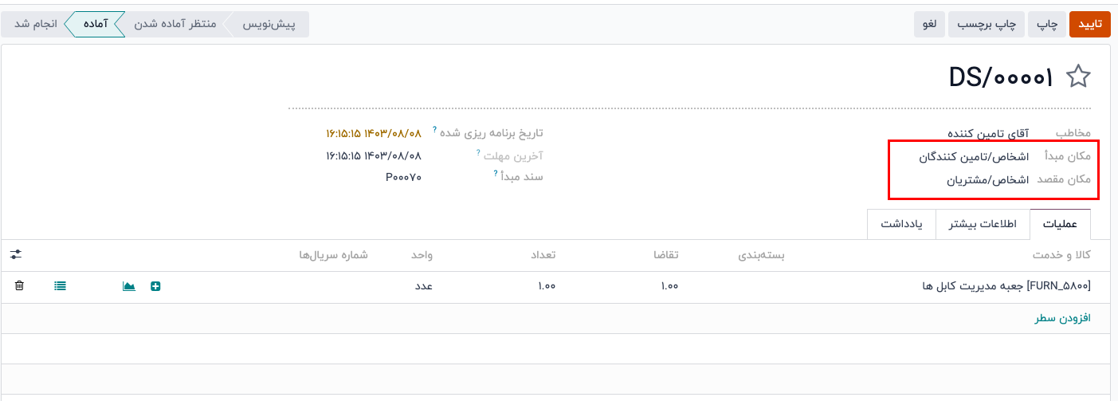
Task: Mark DS/00001 as favorite with the star
Action: (x=1078, y=77)
